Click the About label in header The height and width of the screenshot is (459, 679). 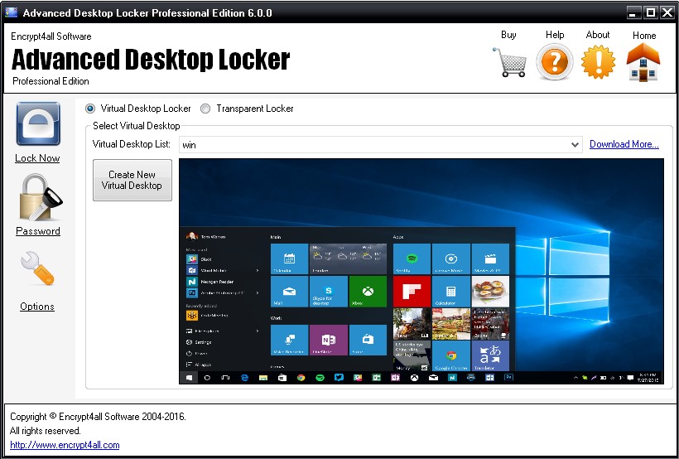(598, 35)
